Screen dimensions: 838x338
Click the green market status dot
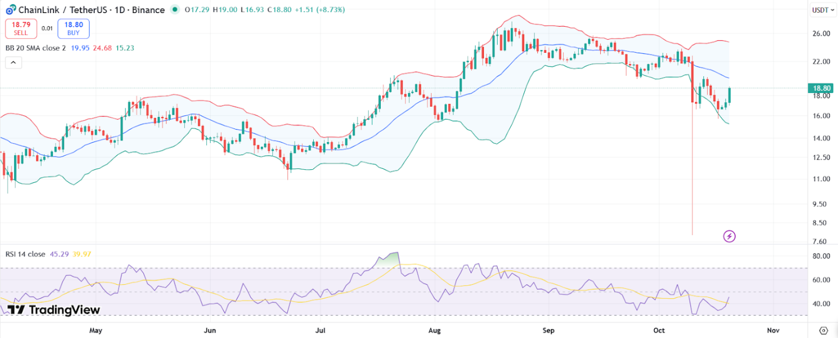[175, 9]
